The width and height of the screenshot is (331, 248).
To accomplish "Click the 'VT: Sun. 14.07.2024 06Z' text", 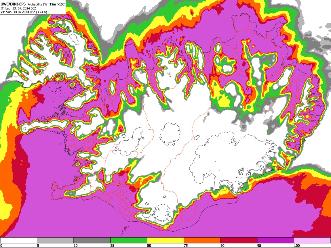I will 18,12.
